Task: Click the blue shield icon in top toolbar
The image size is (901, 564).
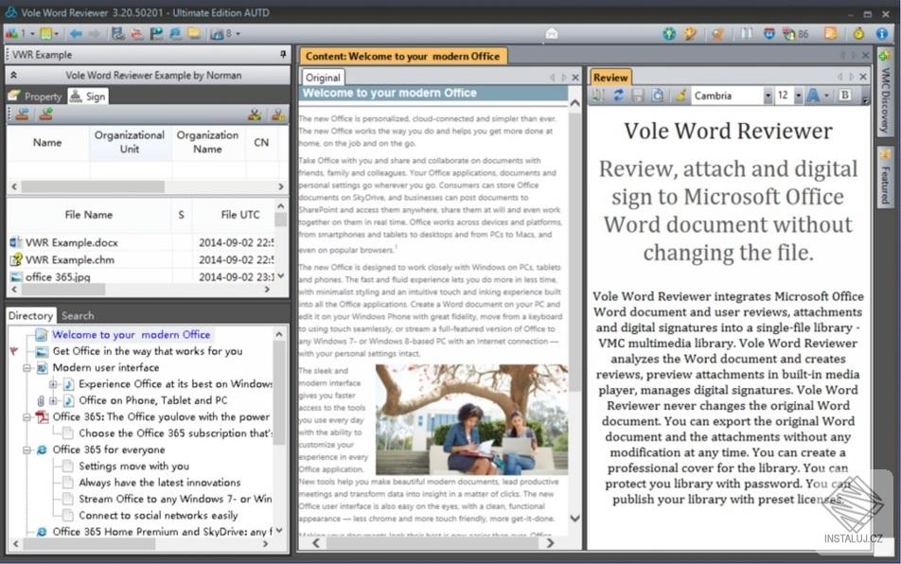Action: pyautogui.click(x=769, y=34)
